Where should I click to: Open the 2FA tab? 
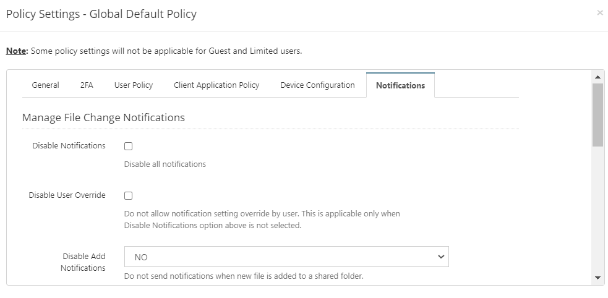point(87,85)
